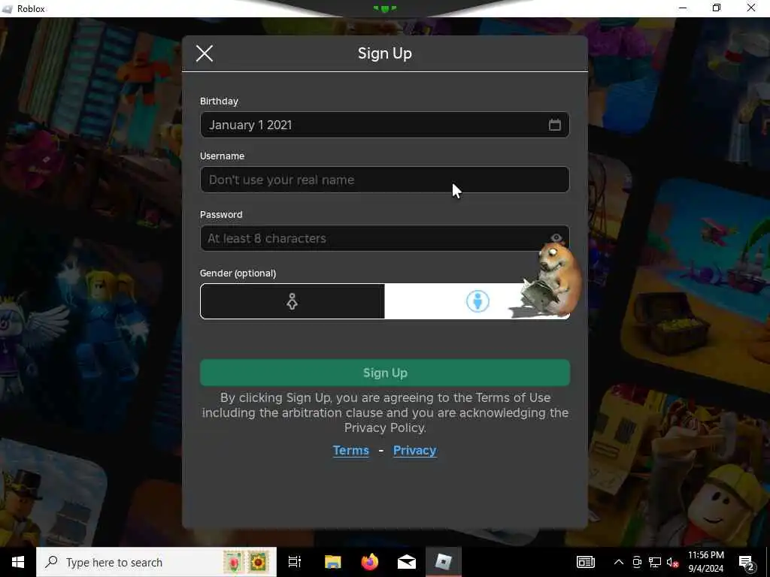Launch File Explorer from the taskbar
Viewport: 770px width, 577px height.
click(x=332, y=562)
